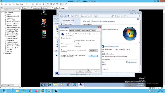Open the VM menu
This screenshot has height=93, width=165.
[14, 4]
